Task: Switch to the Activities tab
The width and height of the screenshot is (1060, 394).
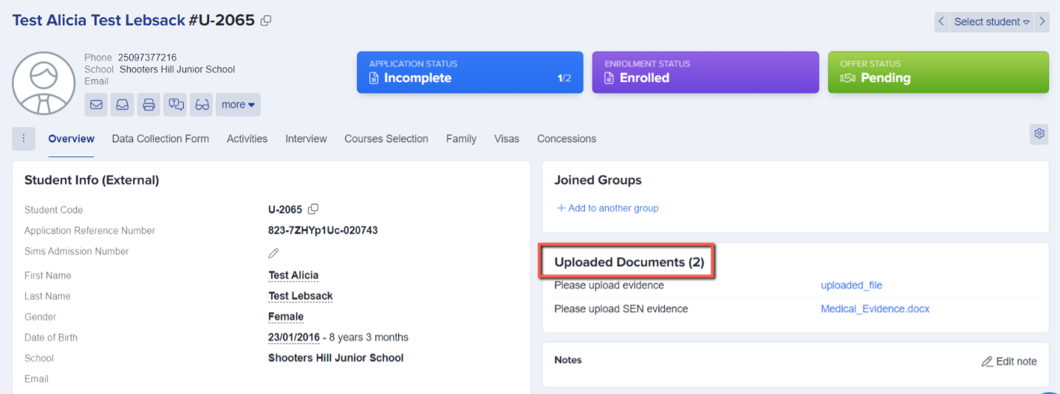Action: point(247,139)
